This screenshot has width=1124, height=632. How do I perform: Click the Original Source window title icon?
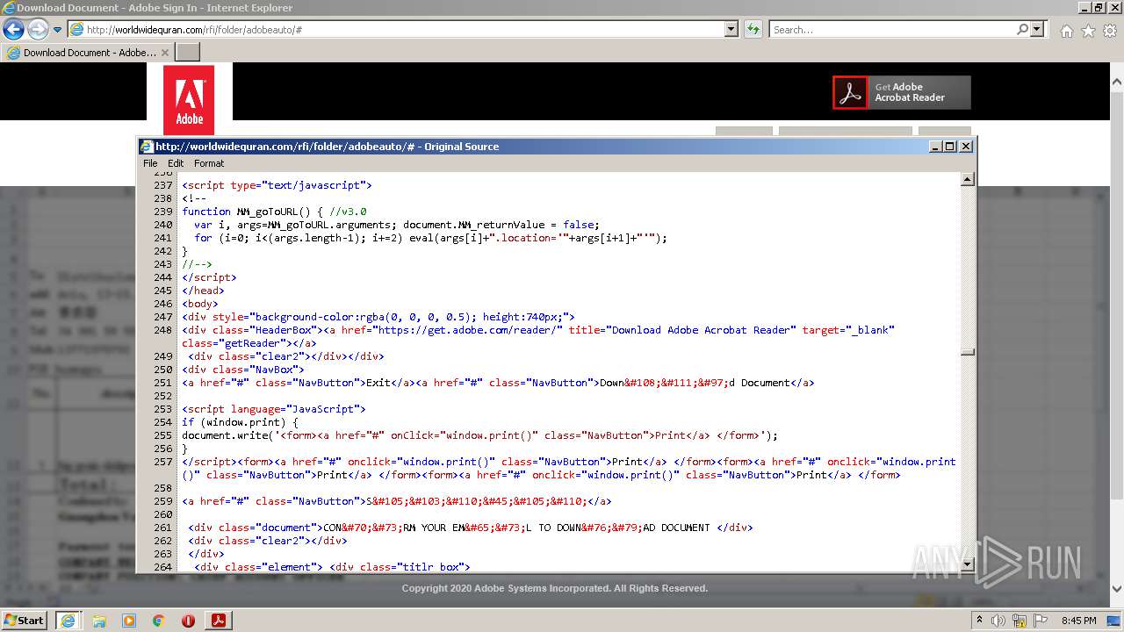[147, 147]
